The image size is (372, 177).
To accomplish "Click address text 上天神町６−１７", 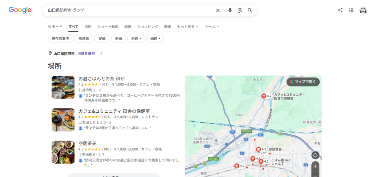I will click(x=92, y=155).
